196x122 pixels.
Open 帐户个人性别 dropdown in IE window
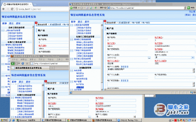(193, 57)
